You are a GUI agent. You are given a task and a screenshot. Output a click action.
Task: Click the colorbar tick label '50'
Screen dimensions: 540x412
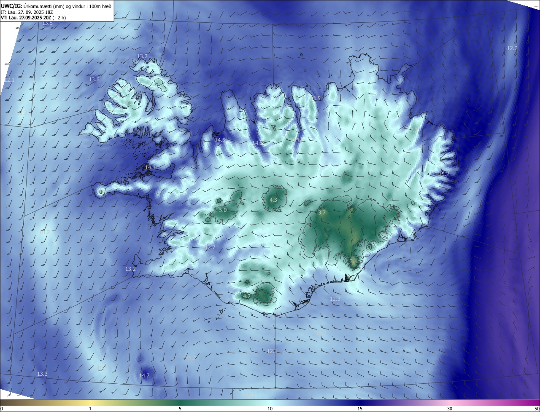pyautogui.click(x=537, y=409)
